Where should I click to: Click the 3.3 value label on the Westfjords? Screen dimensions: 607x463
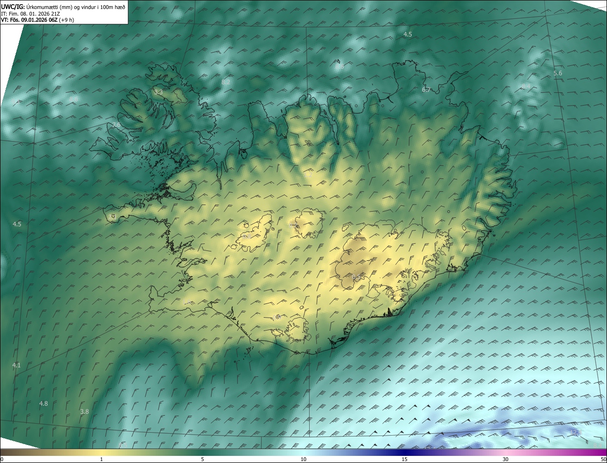coord(158,92)
